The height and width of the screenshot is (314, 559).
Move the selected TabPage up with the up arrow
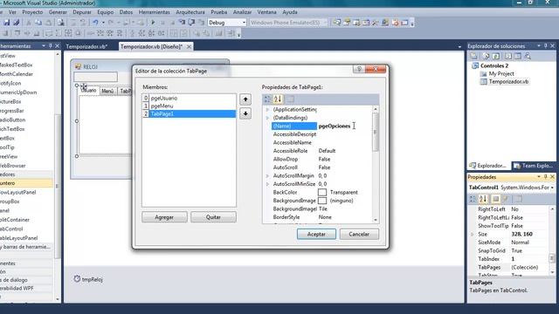tap(245, 99)
